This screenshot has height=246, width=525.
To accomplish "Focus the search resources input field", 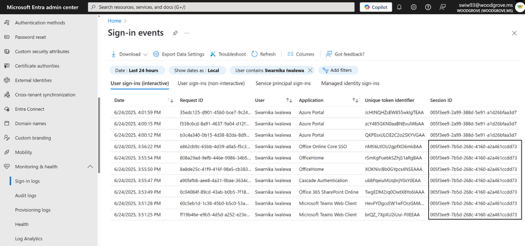I will click(221, 7).
